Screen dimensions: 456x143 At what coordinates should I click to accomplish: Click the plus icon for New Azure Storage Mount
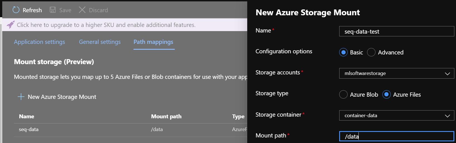point(21,97)
